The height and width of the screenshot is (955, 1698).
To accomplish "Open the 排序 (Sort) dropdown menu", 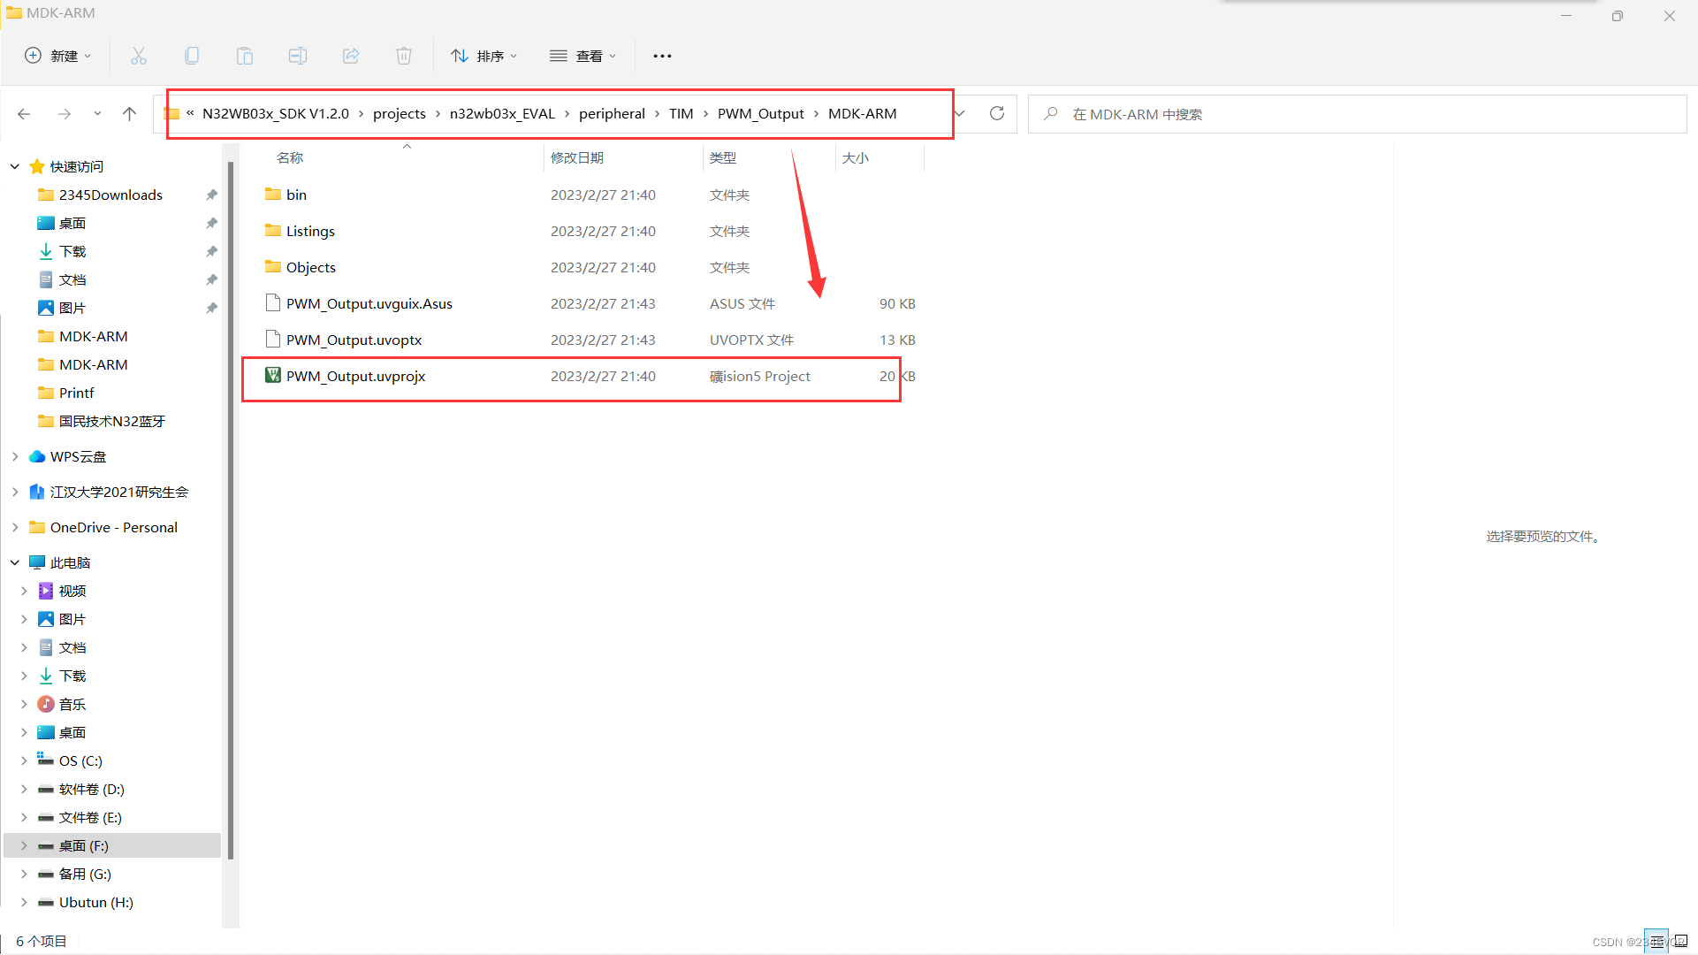I will pos(484,56).
